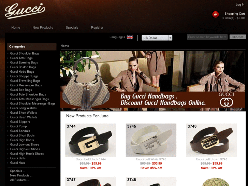Click arrow bullet beside Gucci Hats
This screenshot has height=186, width=248.
(x=8, y=163)
